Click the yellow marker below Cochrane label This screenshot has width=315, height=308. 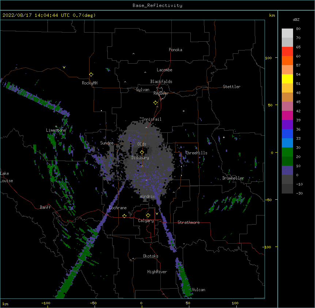(x=124, y=216)
